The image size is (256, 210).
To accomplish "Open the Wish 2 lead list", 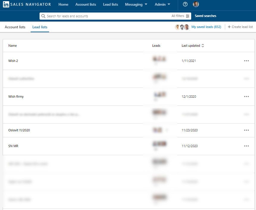I will tap(13, 61).
